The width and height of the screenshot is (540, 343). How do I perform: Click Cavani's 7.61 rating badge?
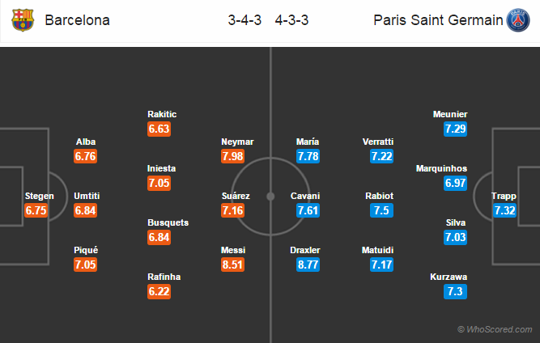pos(308,210)
